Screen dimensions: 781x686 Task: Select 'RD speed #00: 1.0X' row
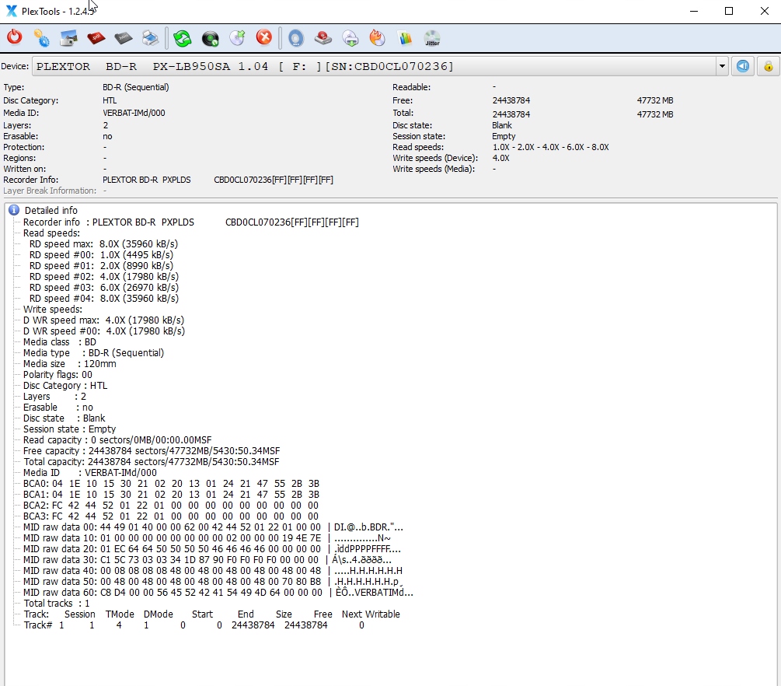pos(101,255)
